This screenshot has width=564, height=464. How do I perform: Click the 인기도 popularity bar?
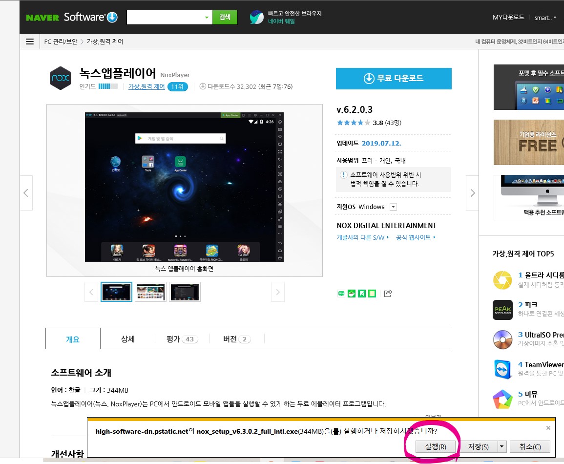click(108, 86)
